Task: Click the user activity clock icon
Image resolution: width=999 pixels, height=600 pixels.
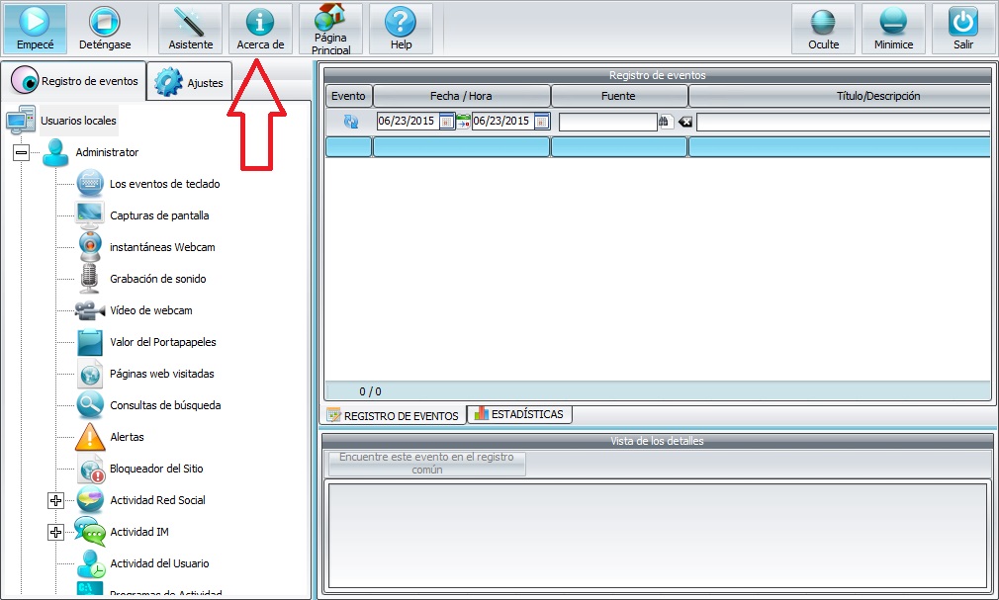Action: coord(90,563)
